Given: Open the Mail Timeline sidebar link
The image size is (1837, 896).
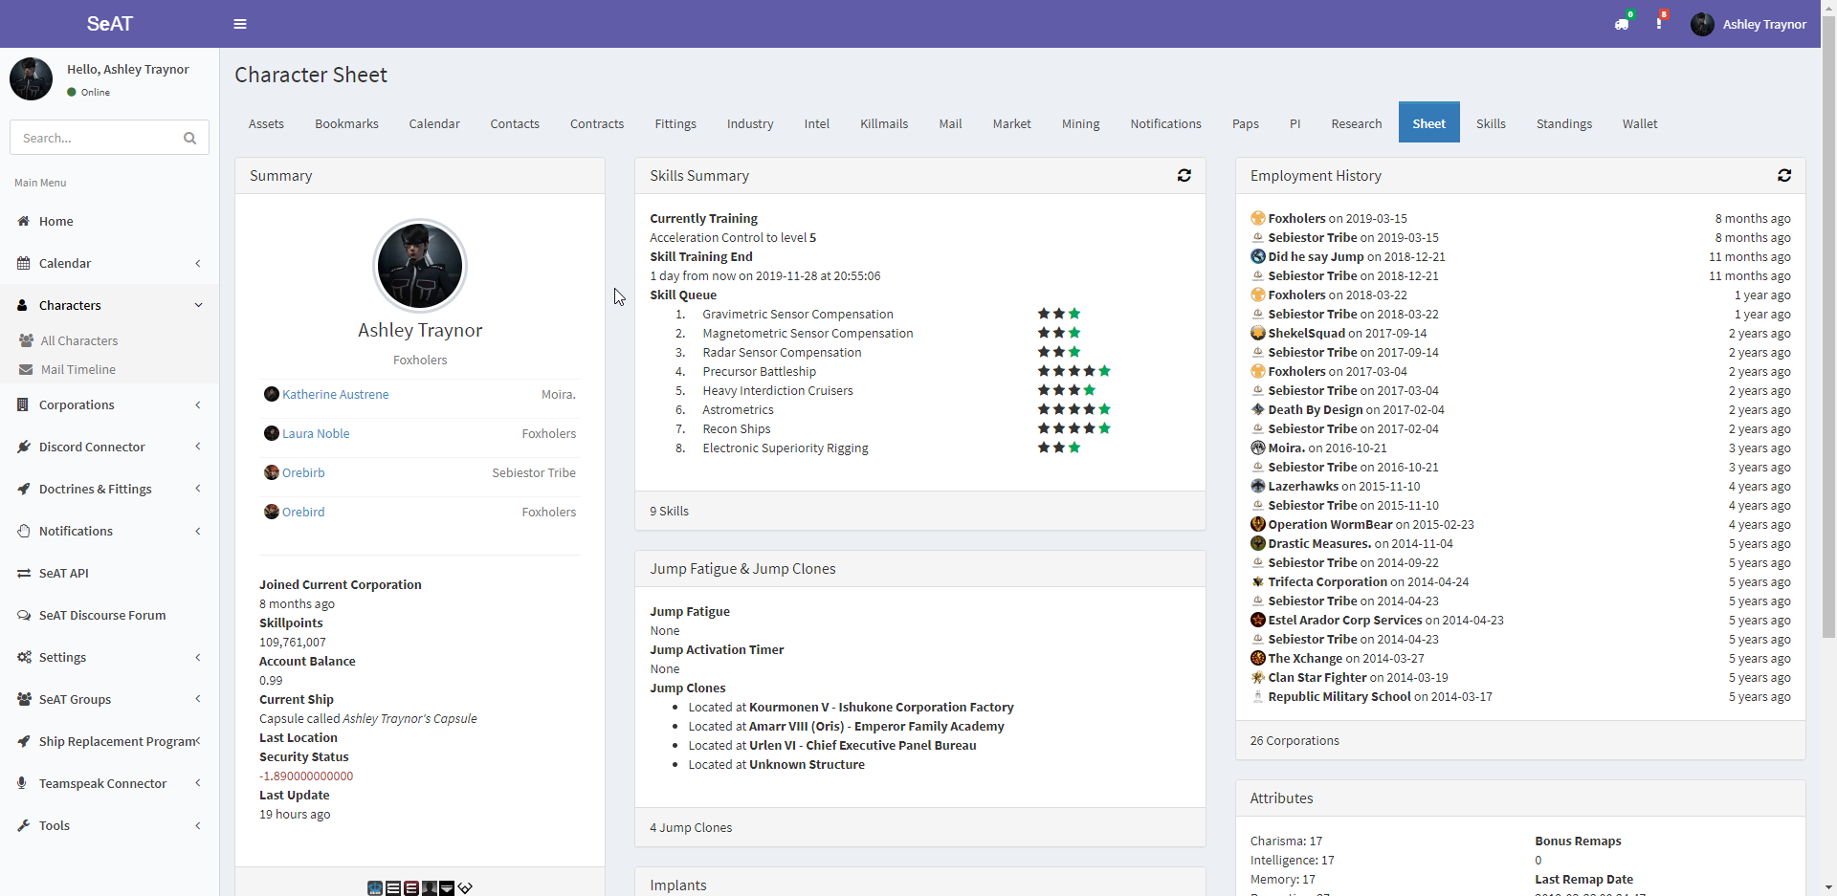Looking at the screenshot, I should click(78, 369).
